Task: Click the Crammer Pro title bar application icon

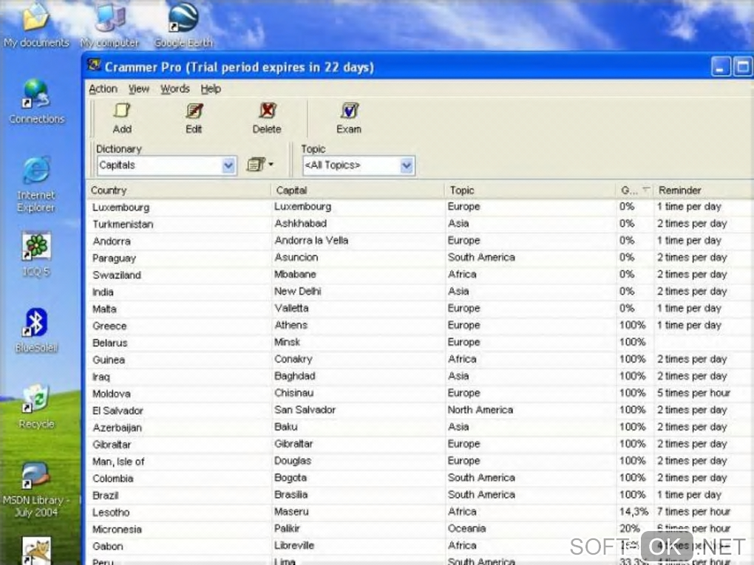Action: coord(95,66)
